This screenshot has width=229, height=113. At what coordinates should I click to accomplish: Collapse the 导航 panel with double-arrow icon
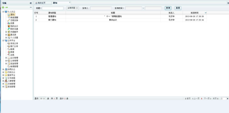31,3
